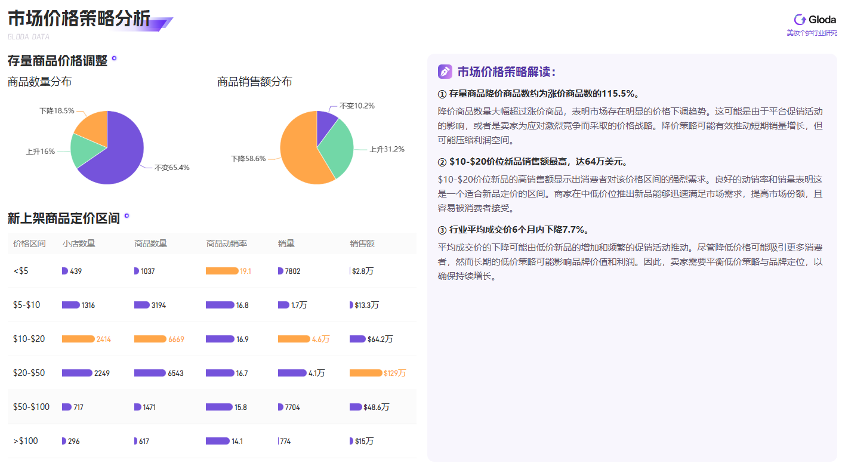Click the 销售额 column header
842x469 pixels.
coord(362,243)
